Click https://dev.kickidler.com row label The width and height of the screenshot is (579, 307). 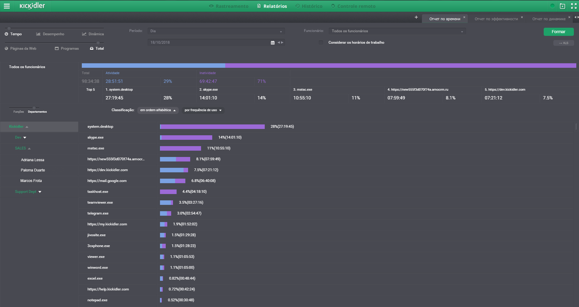coord(107,170)
